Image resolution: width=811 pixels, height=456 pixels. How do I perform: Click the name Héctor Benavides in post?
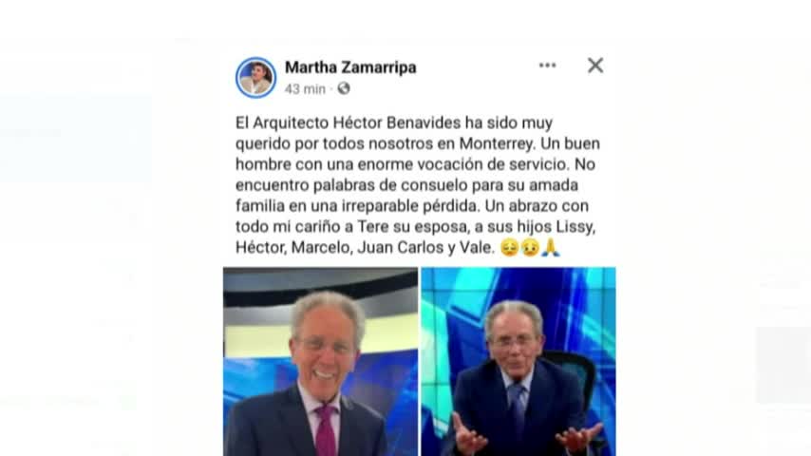[x=397, y=123]
